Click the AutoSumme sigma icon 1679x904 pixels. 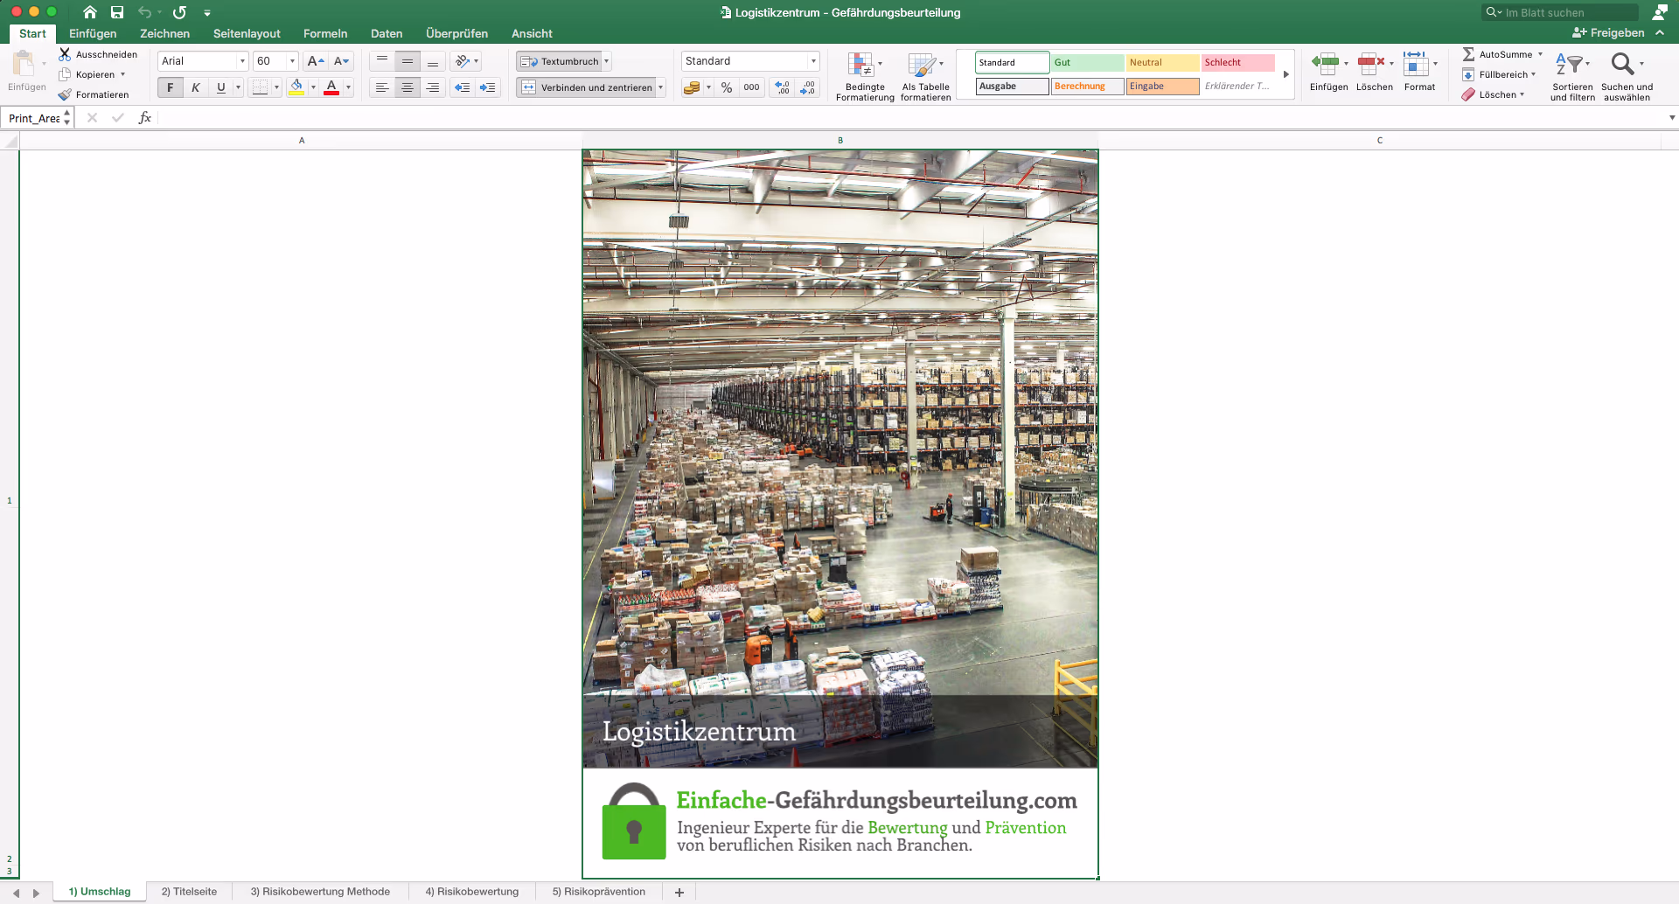1468,54
